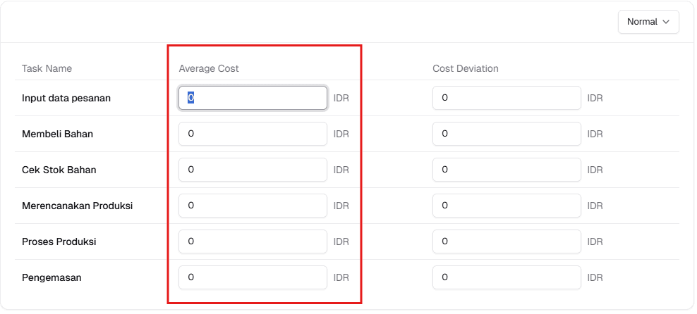
Task: Focus Average Cost input for Pengemasan
Action: coord(253,277)
